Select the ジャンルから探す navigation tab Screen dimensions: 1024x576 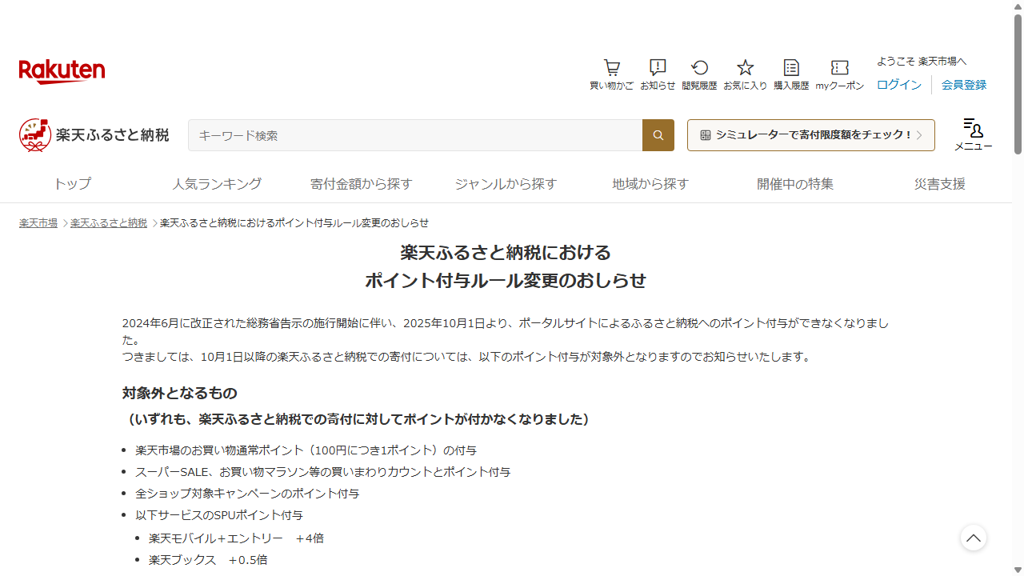click(x=506, y=184)
